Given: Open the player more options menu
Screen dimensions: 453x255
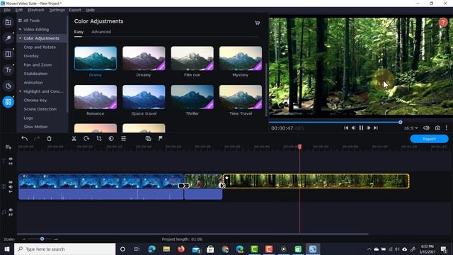Looking at the screenshot, I should [x=447, y=127].
